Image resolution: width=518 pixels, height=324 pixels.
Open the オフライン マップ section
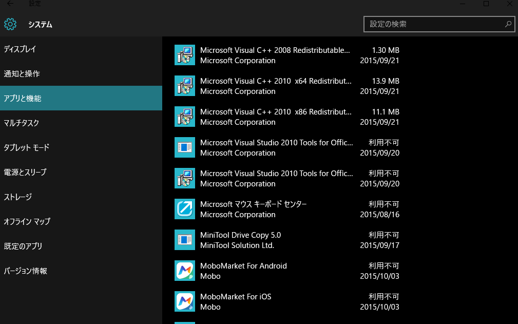point(81,221)
